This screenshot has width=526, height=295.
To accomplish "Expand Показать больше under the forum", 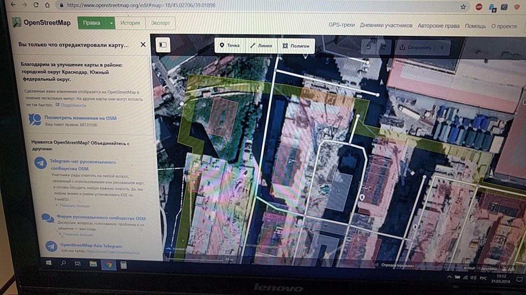I will pos(77,235).
